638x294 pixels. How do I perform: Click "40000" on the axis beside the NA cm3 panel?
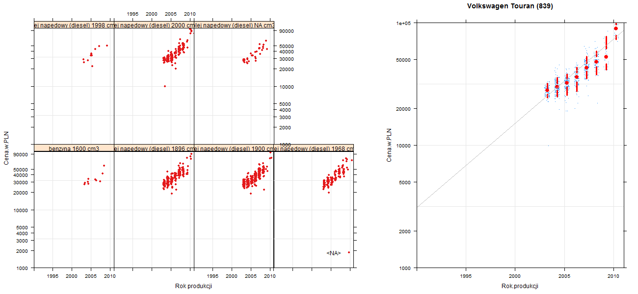click(x=286, y=51)
